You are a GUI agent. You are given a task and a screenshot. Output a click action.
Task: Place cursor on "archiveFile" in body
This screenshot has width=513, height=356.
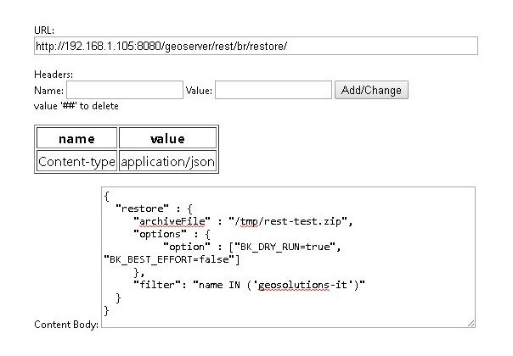[168, 222]
